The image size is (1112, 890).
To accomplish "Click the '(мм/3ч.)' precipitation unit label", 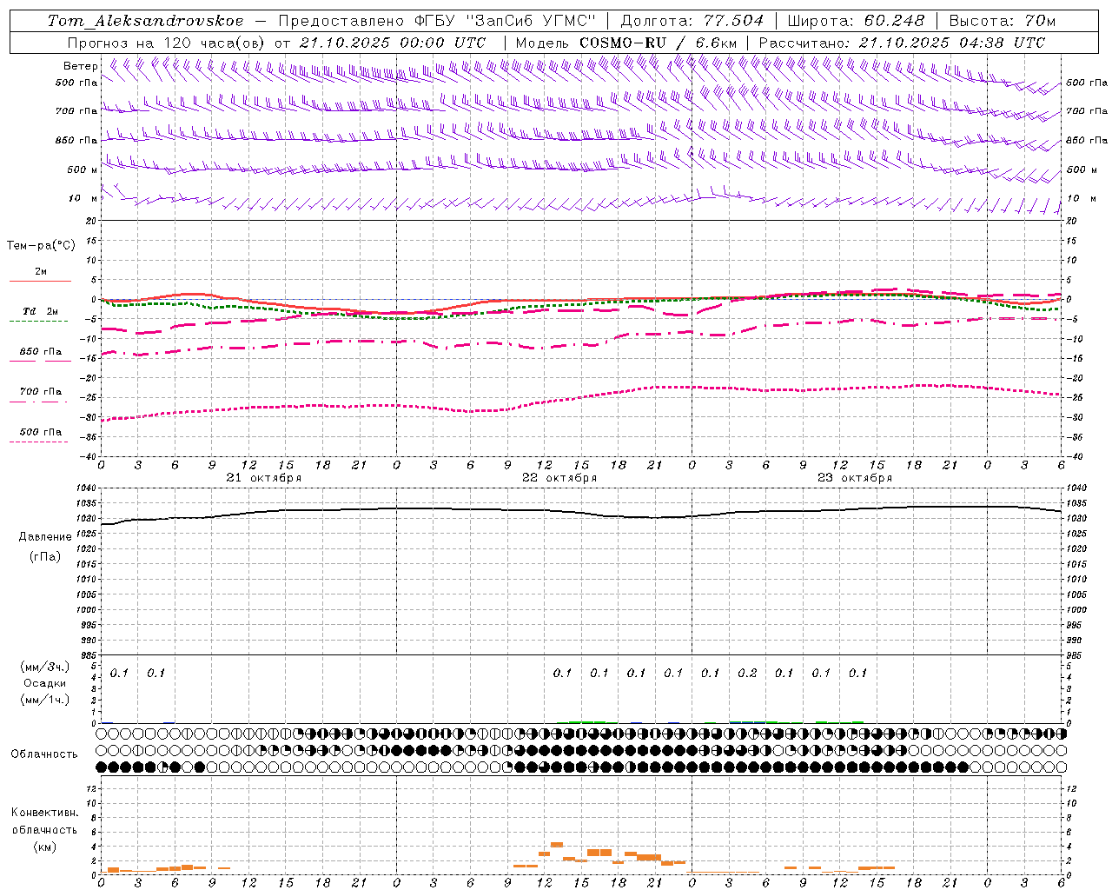I will [45, 667].
